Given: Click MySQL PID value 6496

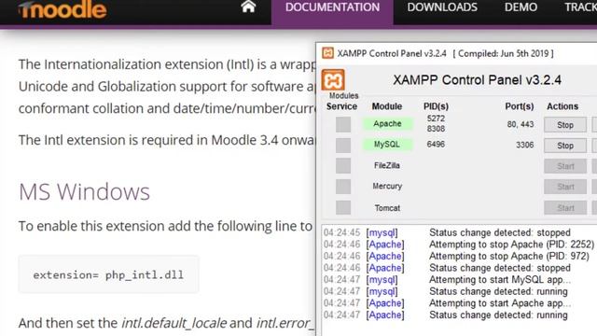Looking at the screenshot, I should click(x=436, y=144).
